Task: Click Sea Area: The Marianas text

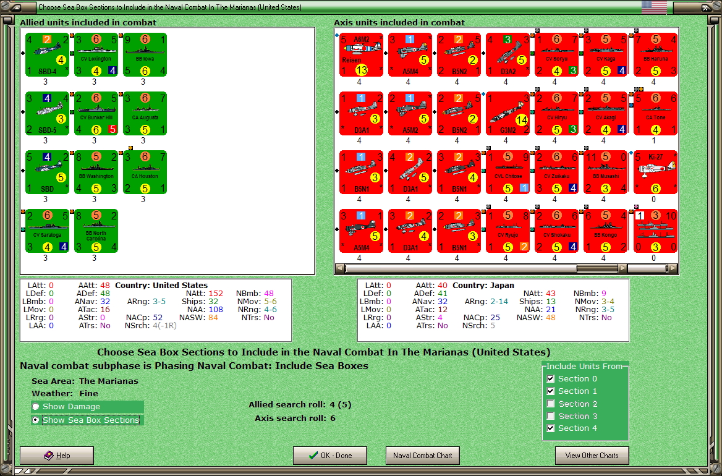Action: click(85, 381)
